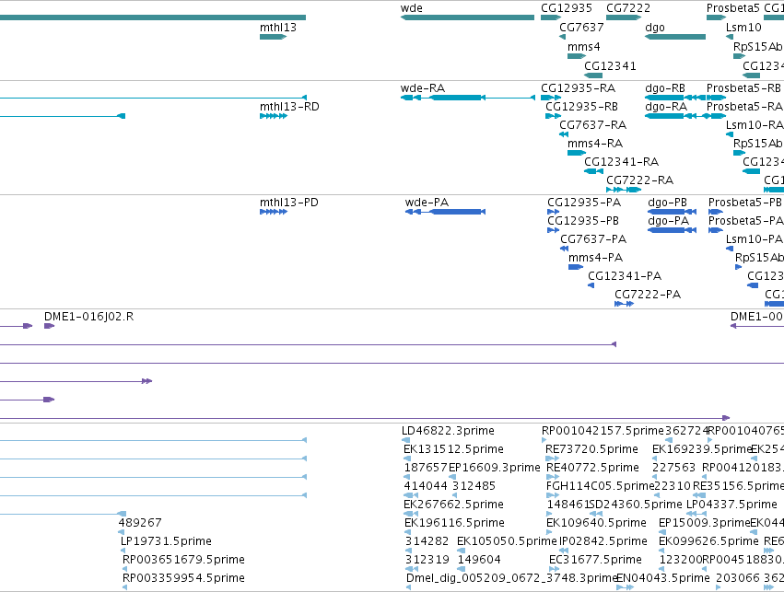Select the Lsm10-PA protein label
The image size is (784, 592).
click(x=754, y=239)
